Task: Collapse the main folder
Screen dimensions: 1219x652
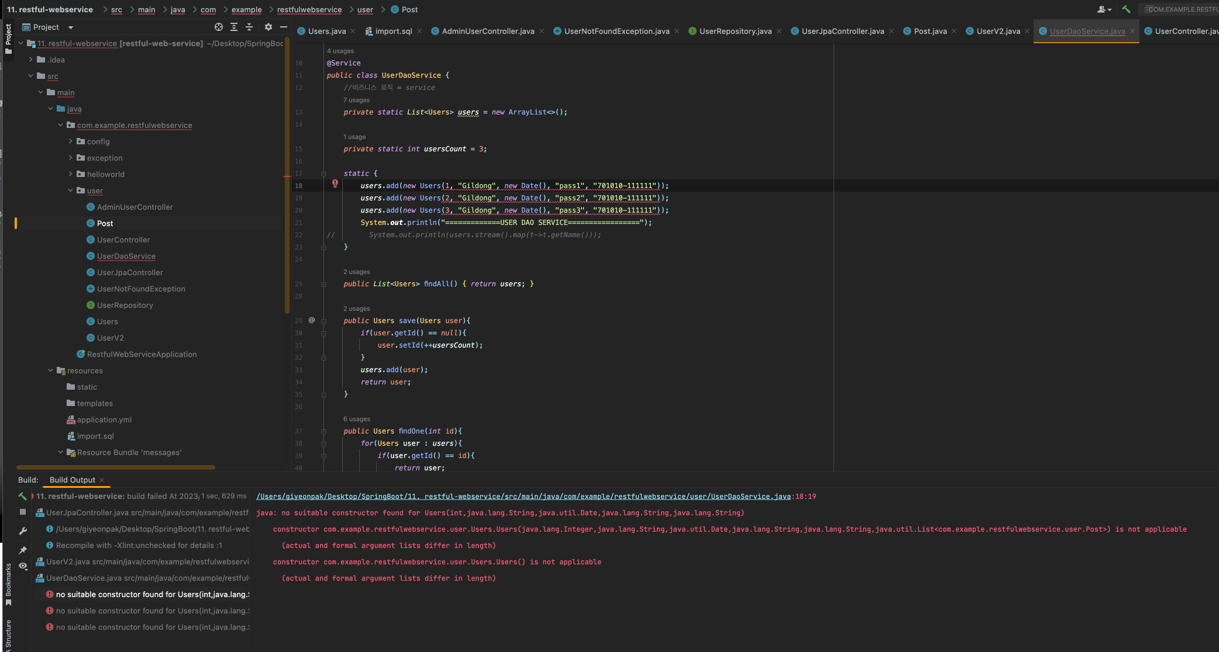Action: point(40,92)
